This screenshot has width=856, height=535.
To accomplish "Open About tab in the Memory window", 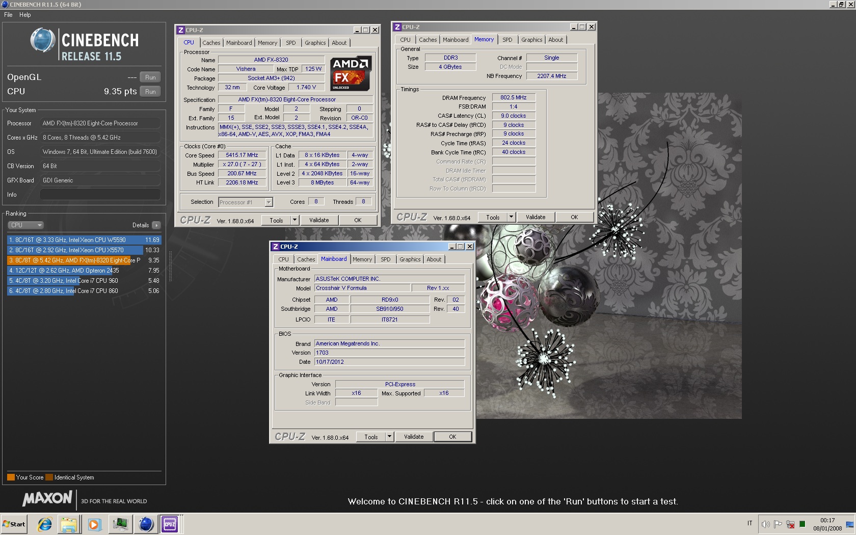I will tap(556, 40).
